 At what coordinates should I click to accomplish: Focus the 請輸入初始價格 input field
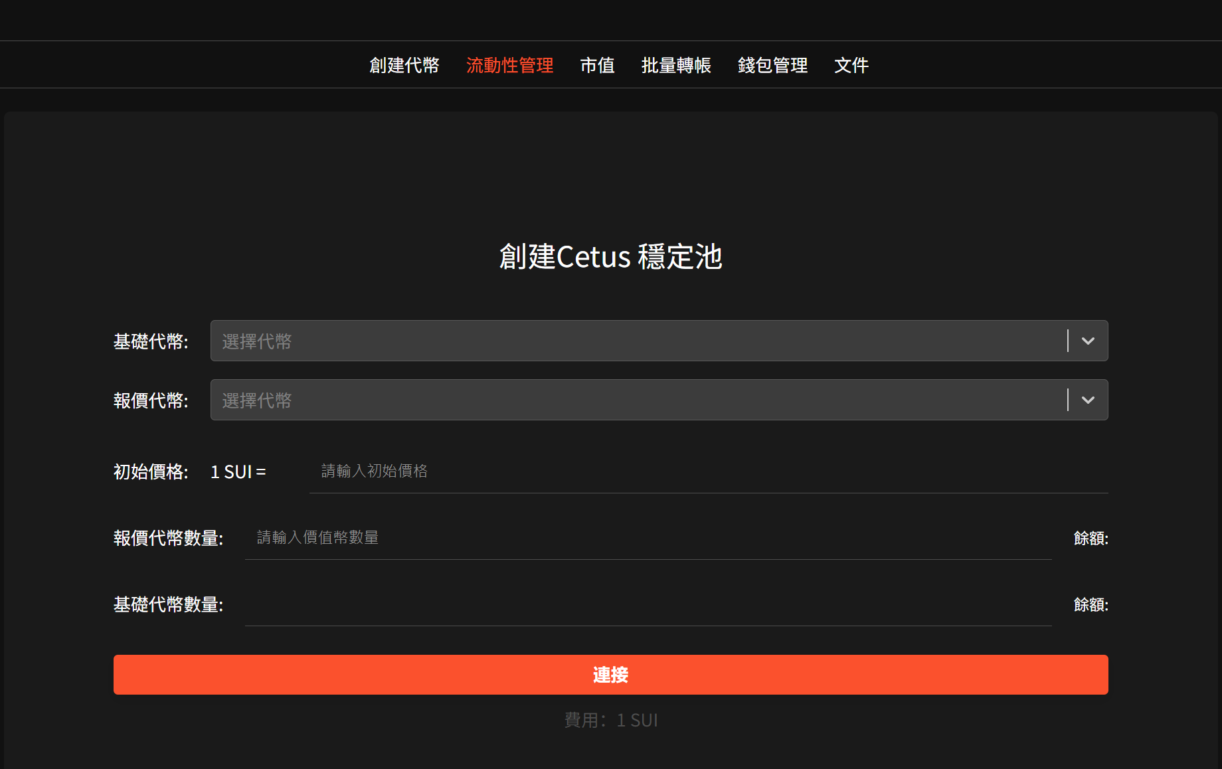709,471
